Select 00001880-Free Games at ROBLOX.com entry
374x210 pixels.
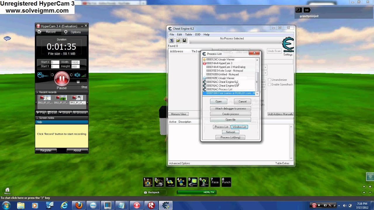pyautogui.click(x=229, y=93)
